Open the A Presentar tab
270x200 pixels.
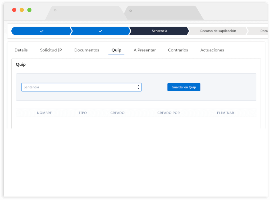coord(145,50)
